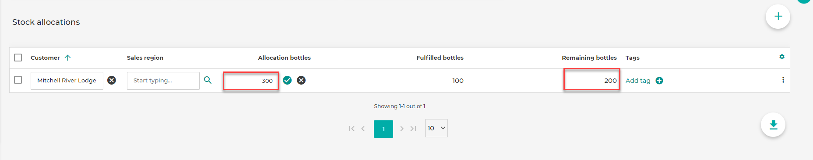
Task: Clear the Mitchell River Lodge customer field
Action: [x=112, y=80]
